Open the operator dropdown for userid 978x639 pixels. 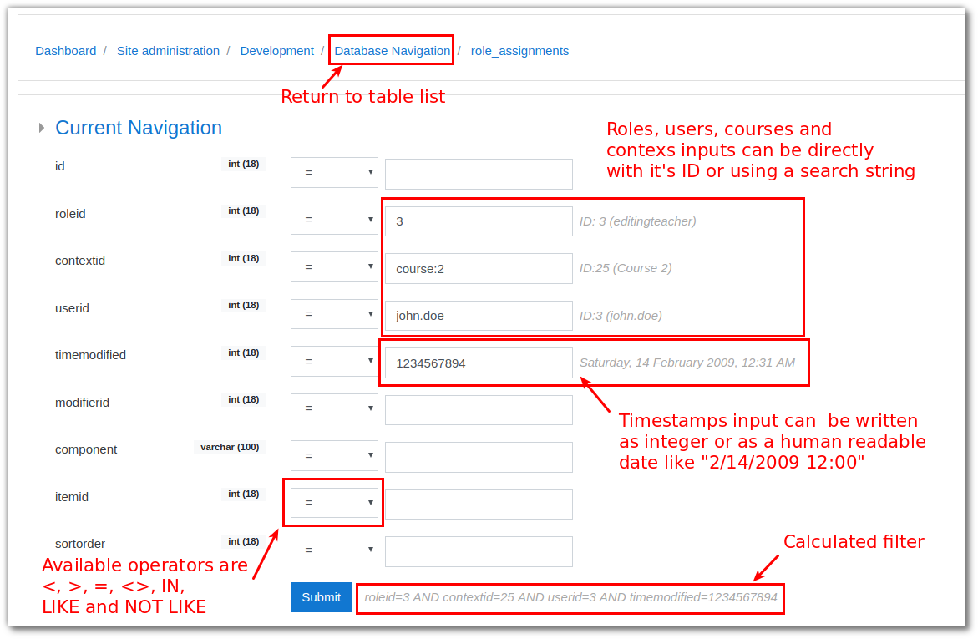click(x=334, y=314)
